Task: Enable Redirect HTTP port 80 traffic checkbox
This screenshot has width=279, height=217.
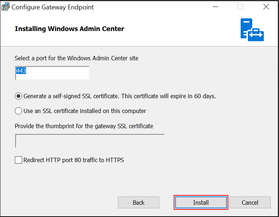Action: click(18, 160)
